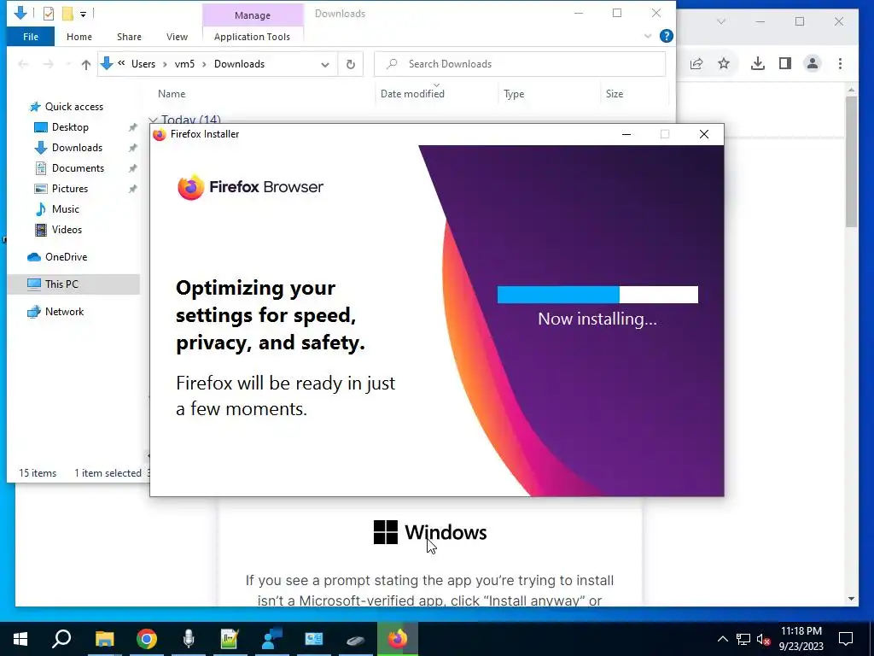Click the vm5 breadcrumb in address bar
Screen dimensions: 874x656
184,64
